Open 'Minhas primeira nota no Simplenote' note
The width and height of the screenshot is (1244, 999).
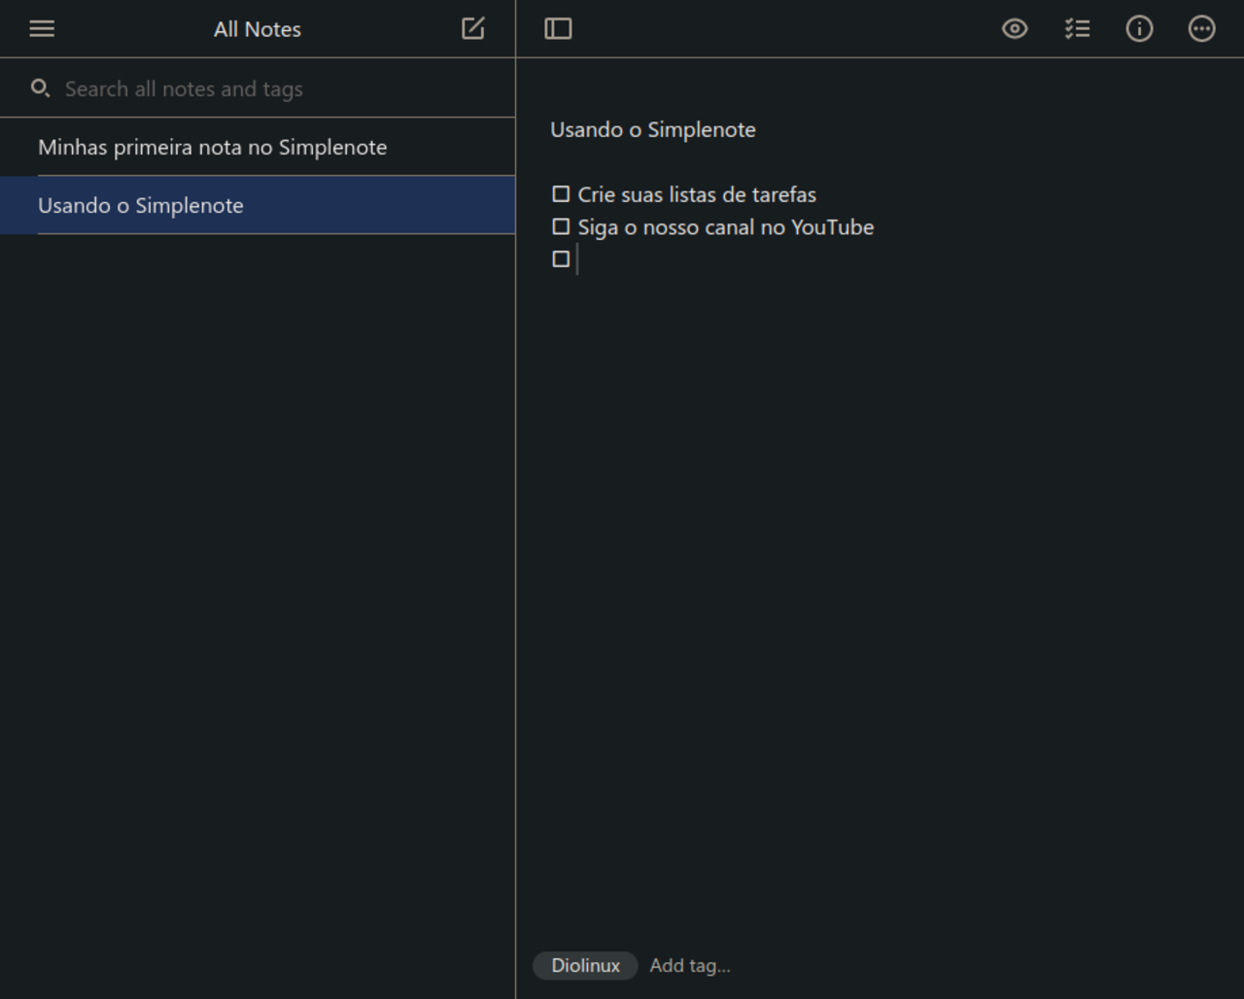212,148
